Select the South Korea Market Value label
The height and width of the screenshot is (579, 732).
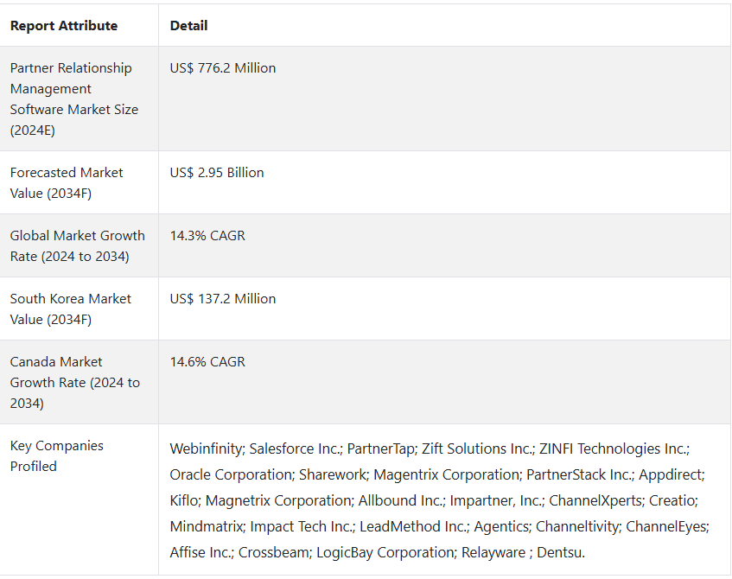click(71, 309)
